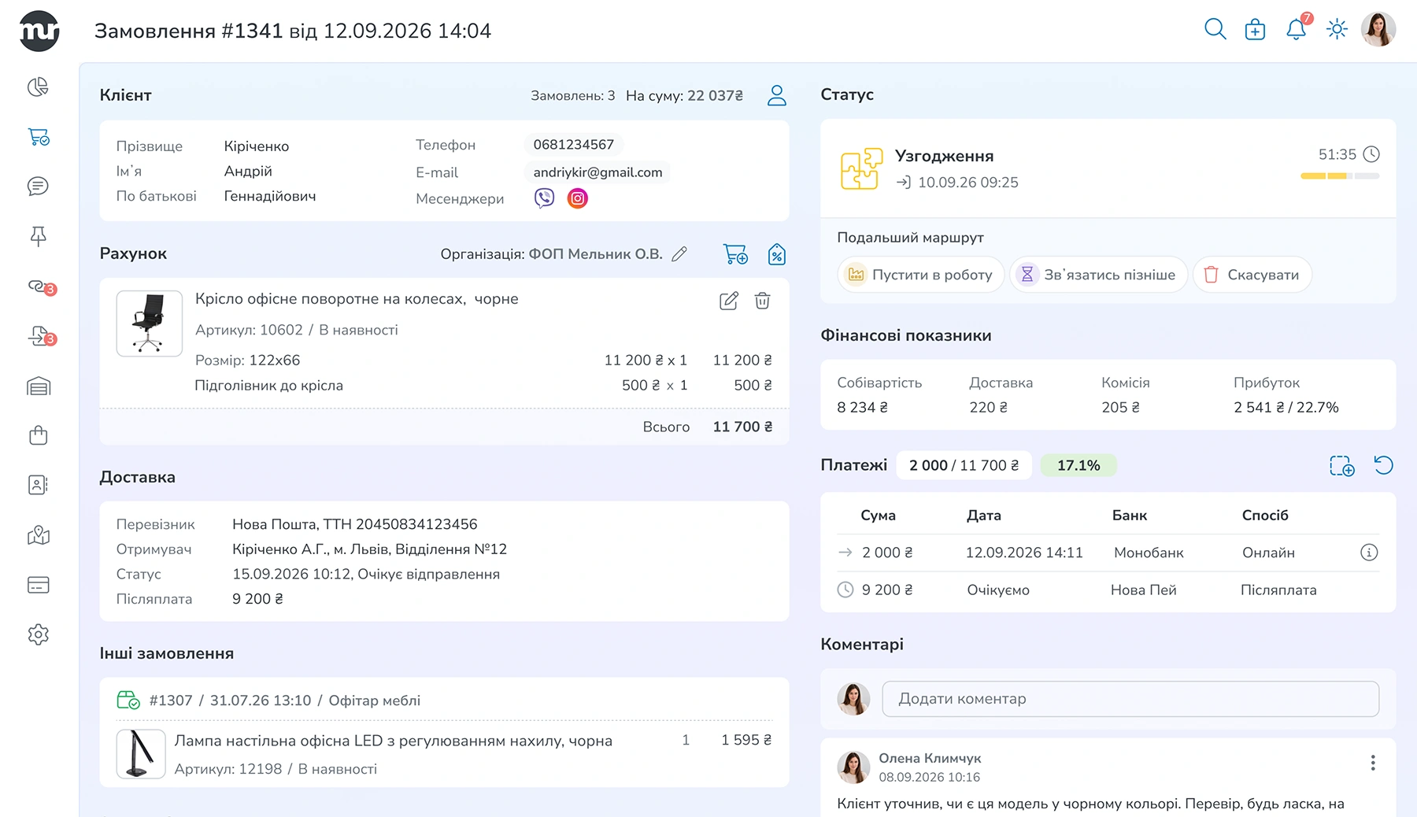Viewport: 1417px width, 817px height.
Task: Open contacts book sidebar icon
Action: click(x=38, y=485)
